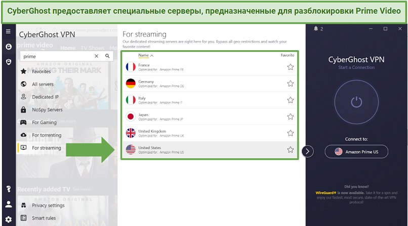Mark Germany server as favorite
Image resolution: width=408 pixels, height=226 pixels.
coord(291,84)
